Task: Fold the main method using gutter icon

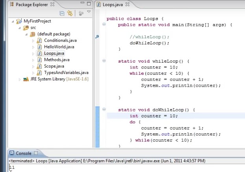Action: pos(104,24)
